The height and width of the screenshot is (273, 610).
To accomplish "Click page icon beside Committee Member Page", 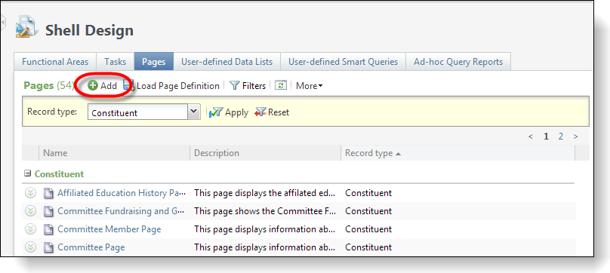I will tap(48, 229).
